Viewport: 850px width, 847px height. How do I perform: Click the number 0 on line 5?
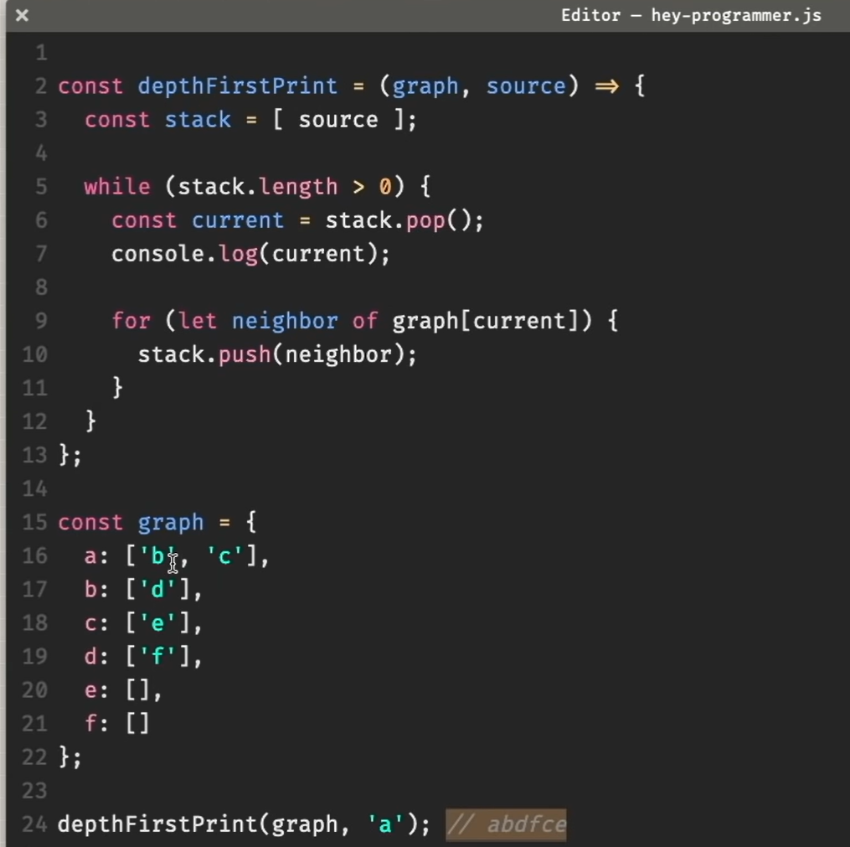pyautogui.click(x=385, y=187)
